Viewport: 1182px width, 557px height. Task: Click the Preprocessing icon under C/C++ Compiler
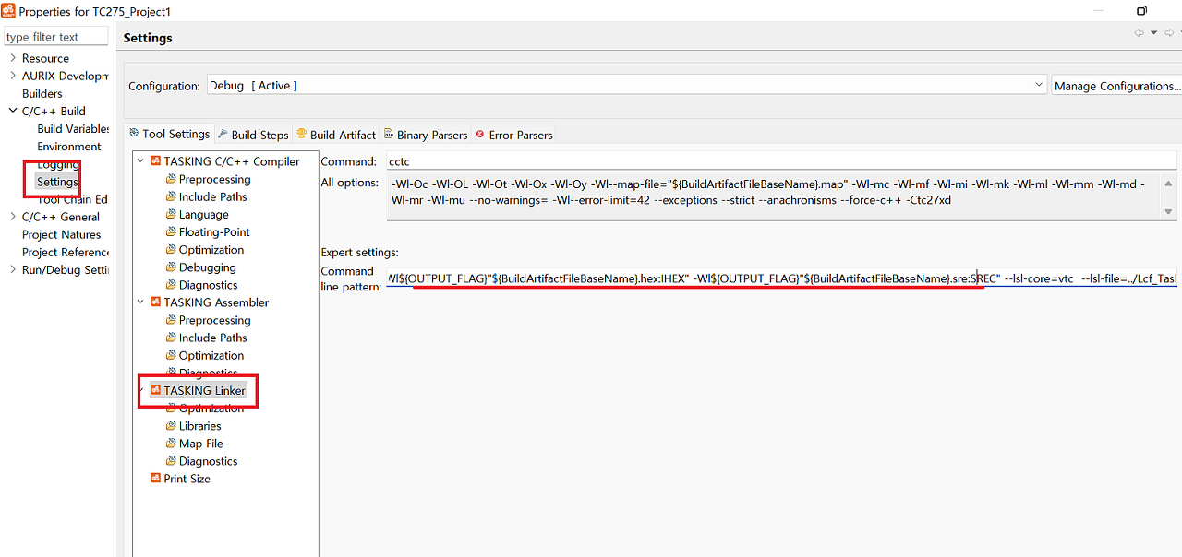pos(171,179)
